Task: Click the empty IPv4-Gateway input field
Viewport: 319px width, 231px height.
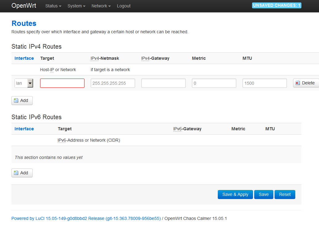Action: (164, 83)
